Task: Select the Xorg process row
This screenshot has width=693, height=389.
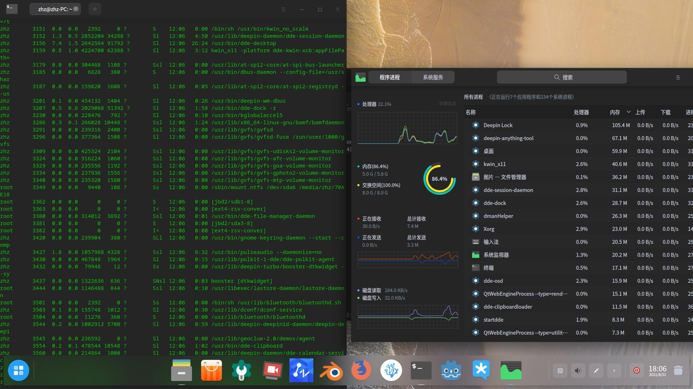Action: tap(489, 229)
